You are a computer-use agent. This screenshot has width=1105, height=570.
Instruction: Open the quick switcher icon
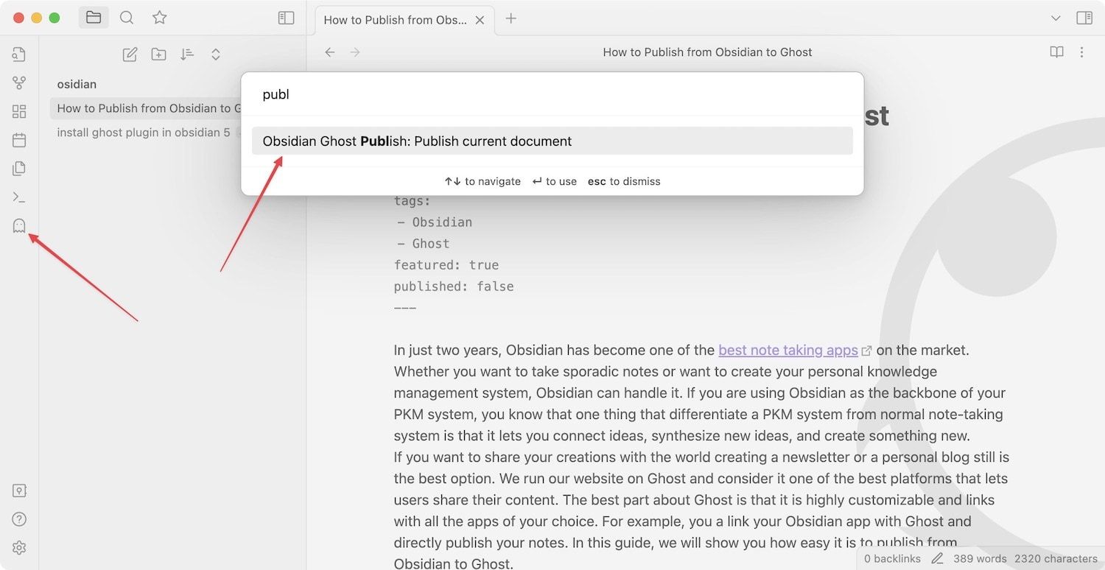(x=19, y=54)
